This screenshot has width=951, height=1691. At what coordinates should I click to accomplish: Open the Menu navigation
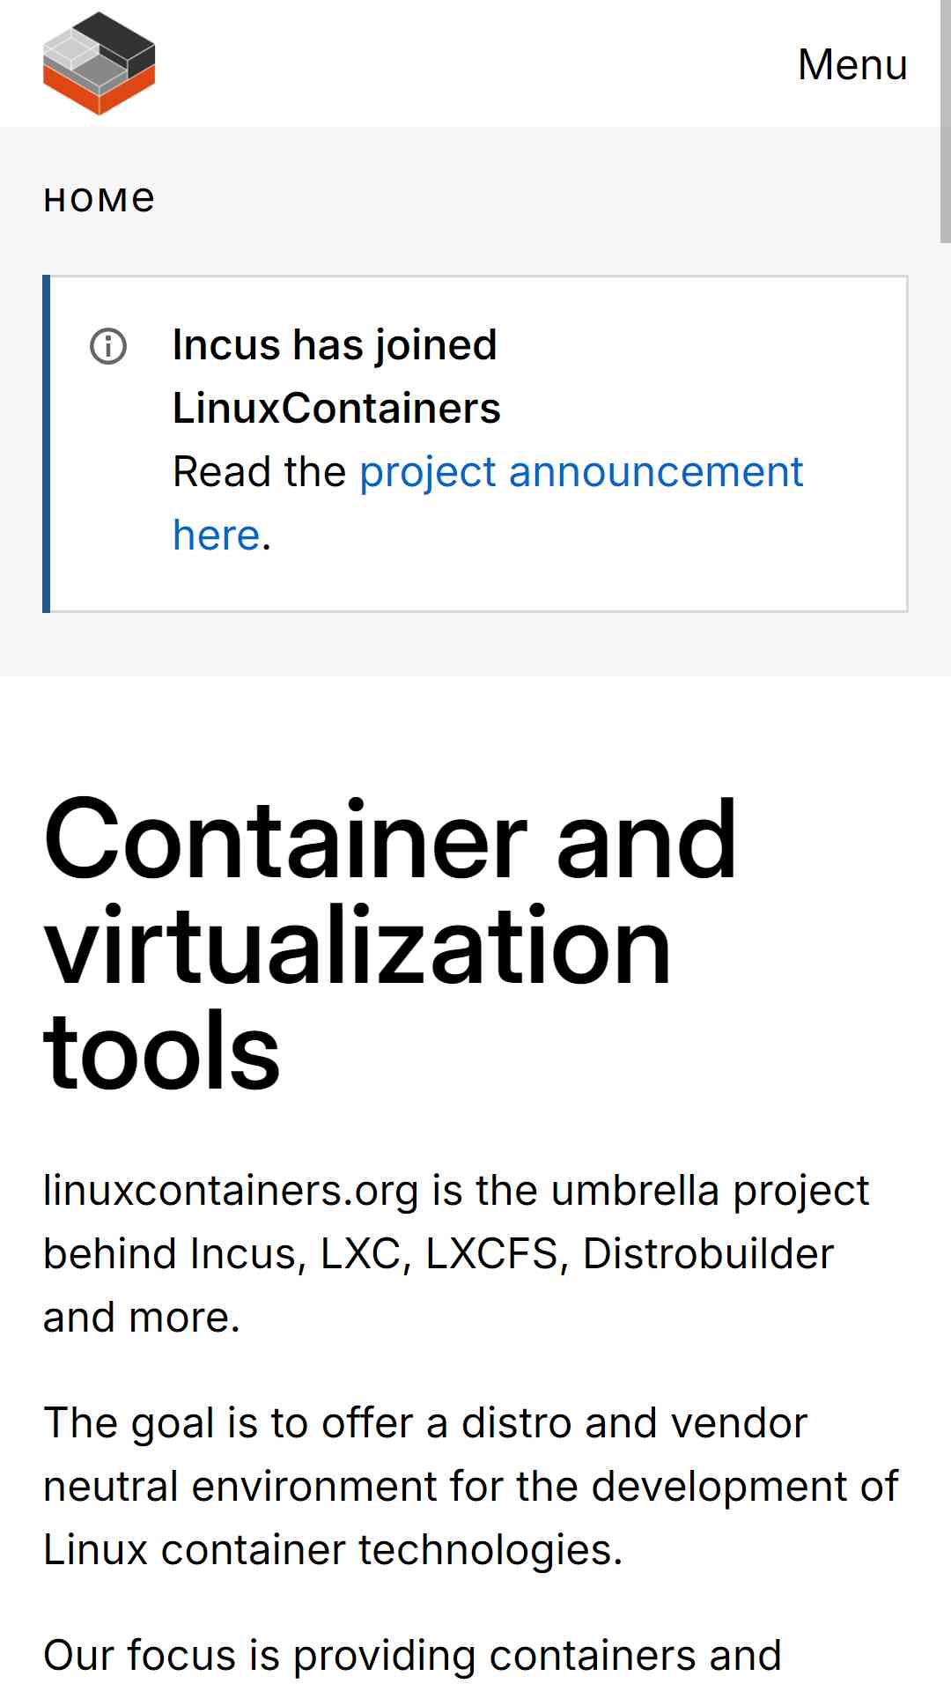(852, 64)
